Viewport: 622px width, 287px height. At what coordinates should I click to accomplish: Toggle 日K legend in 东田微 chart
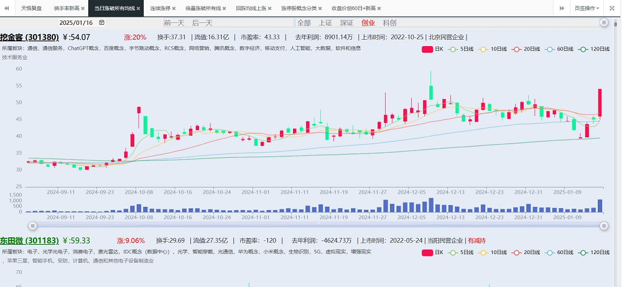432,252
